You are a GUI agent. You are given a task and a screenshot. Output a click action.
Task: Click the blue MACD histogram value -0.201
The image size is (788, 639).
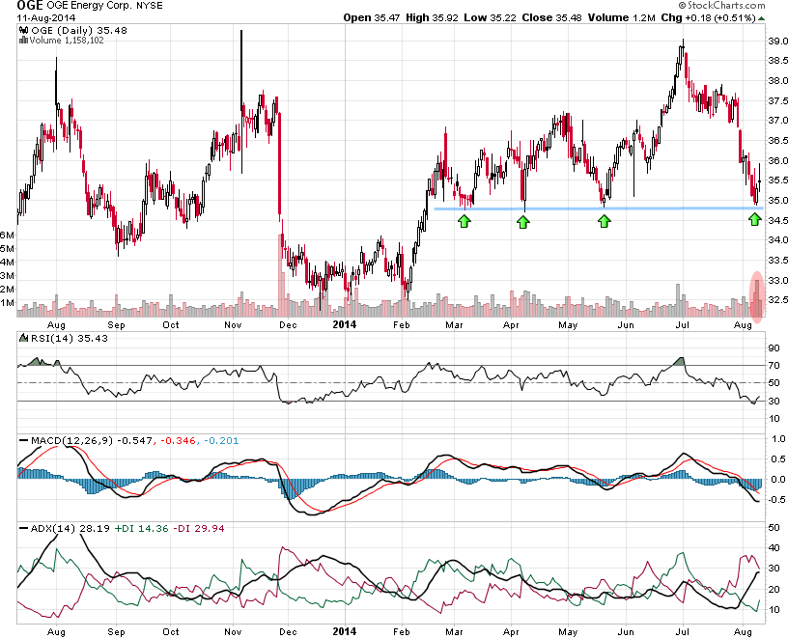click(x=221, y=440)
